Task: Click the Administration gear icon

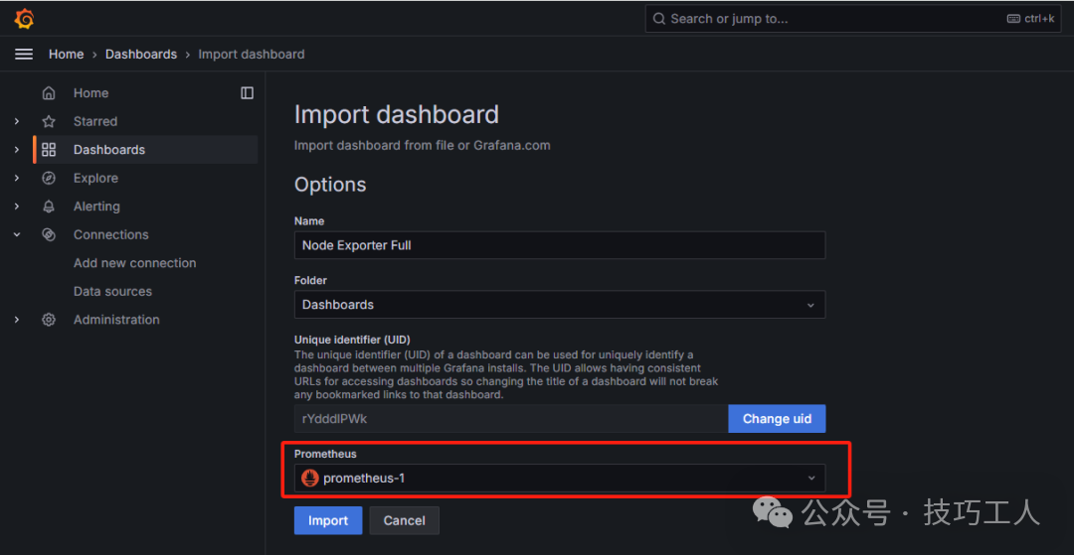Action: click(49, 320)
